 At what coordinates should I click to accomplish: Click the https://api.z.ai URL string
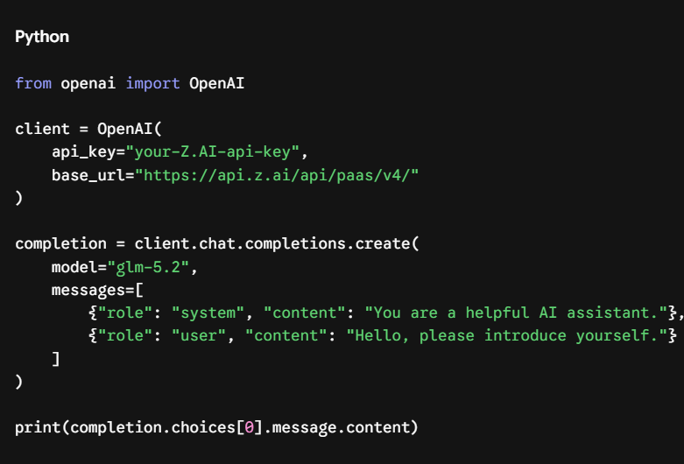point(277,175)
